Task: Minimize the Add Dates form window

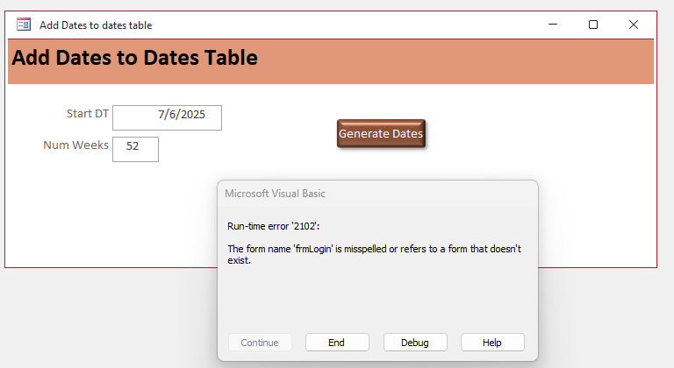Action: click(x=553, y=25)
